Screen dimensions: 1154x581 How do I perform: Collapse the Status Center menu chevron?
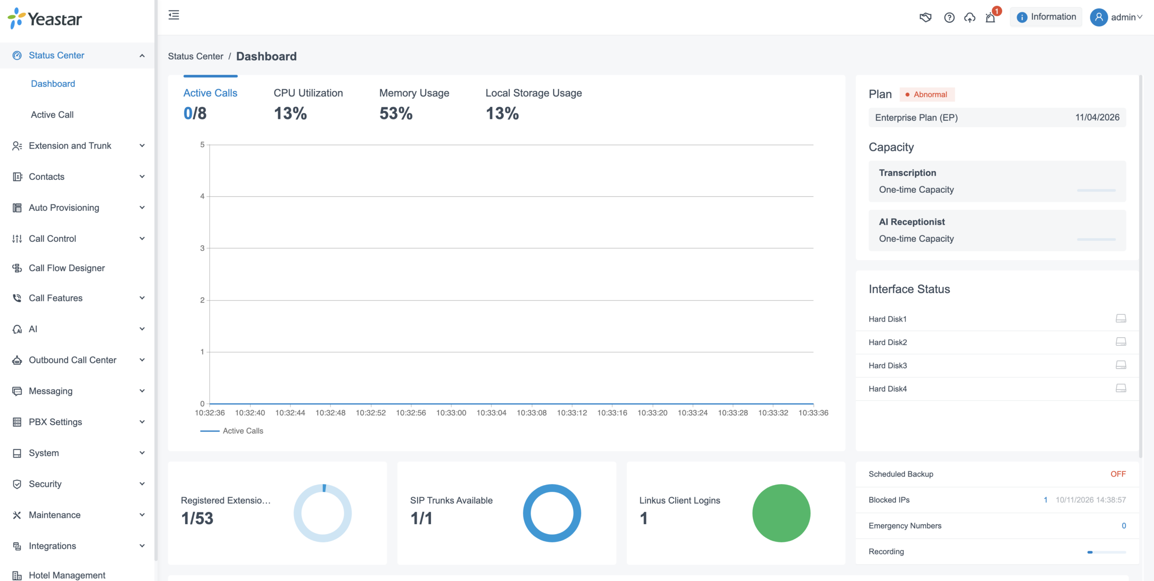pyautogui.click(x=142, y=55)
